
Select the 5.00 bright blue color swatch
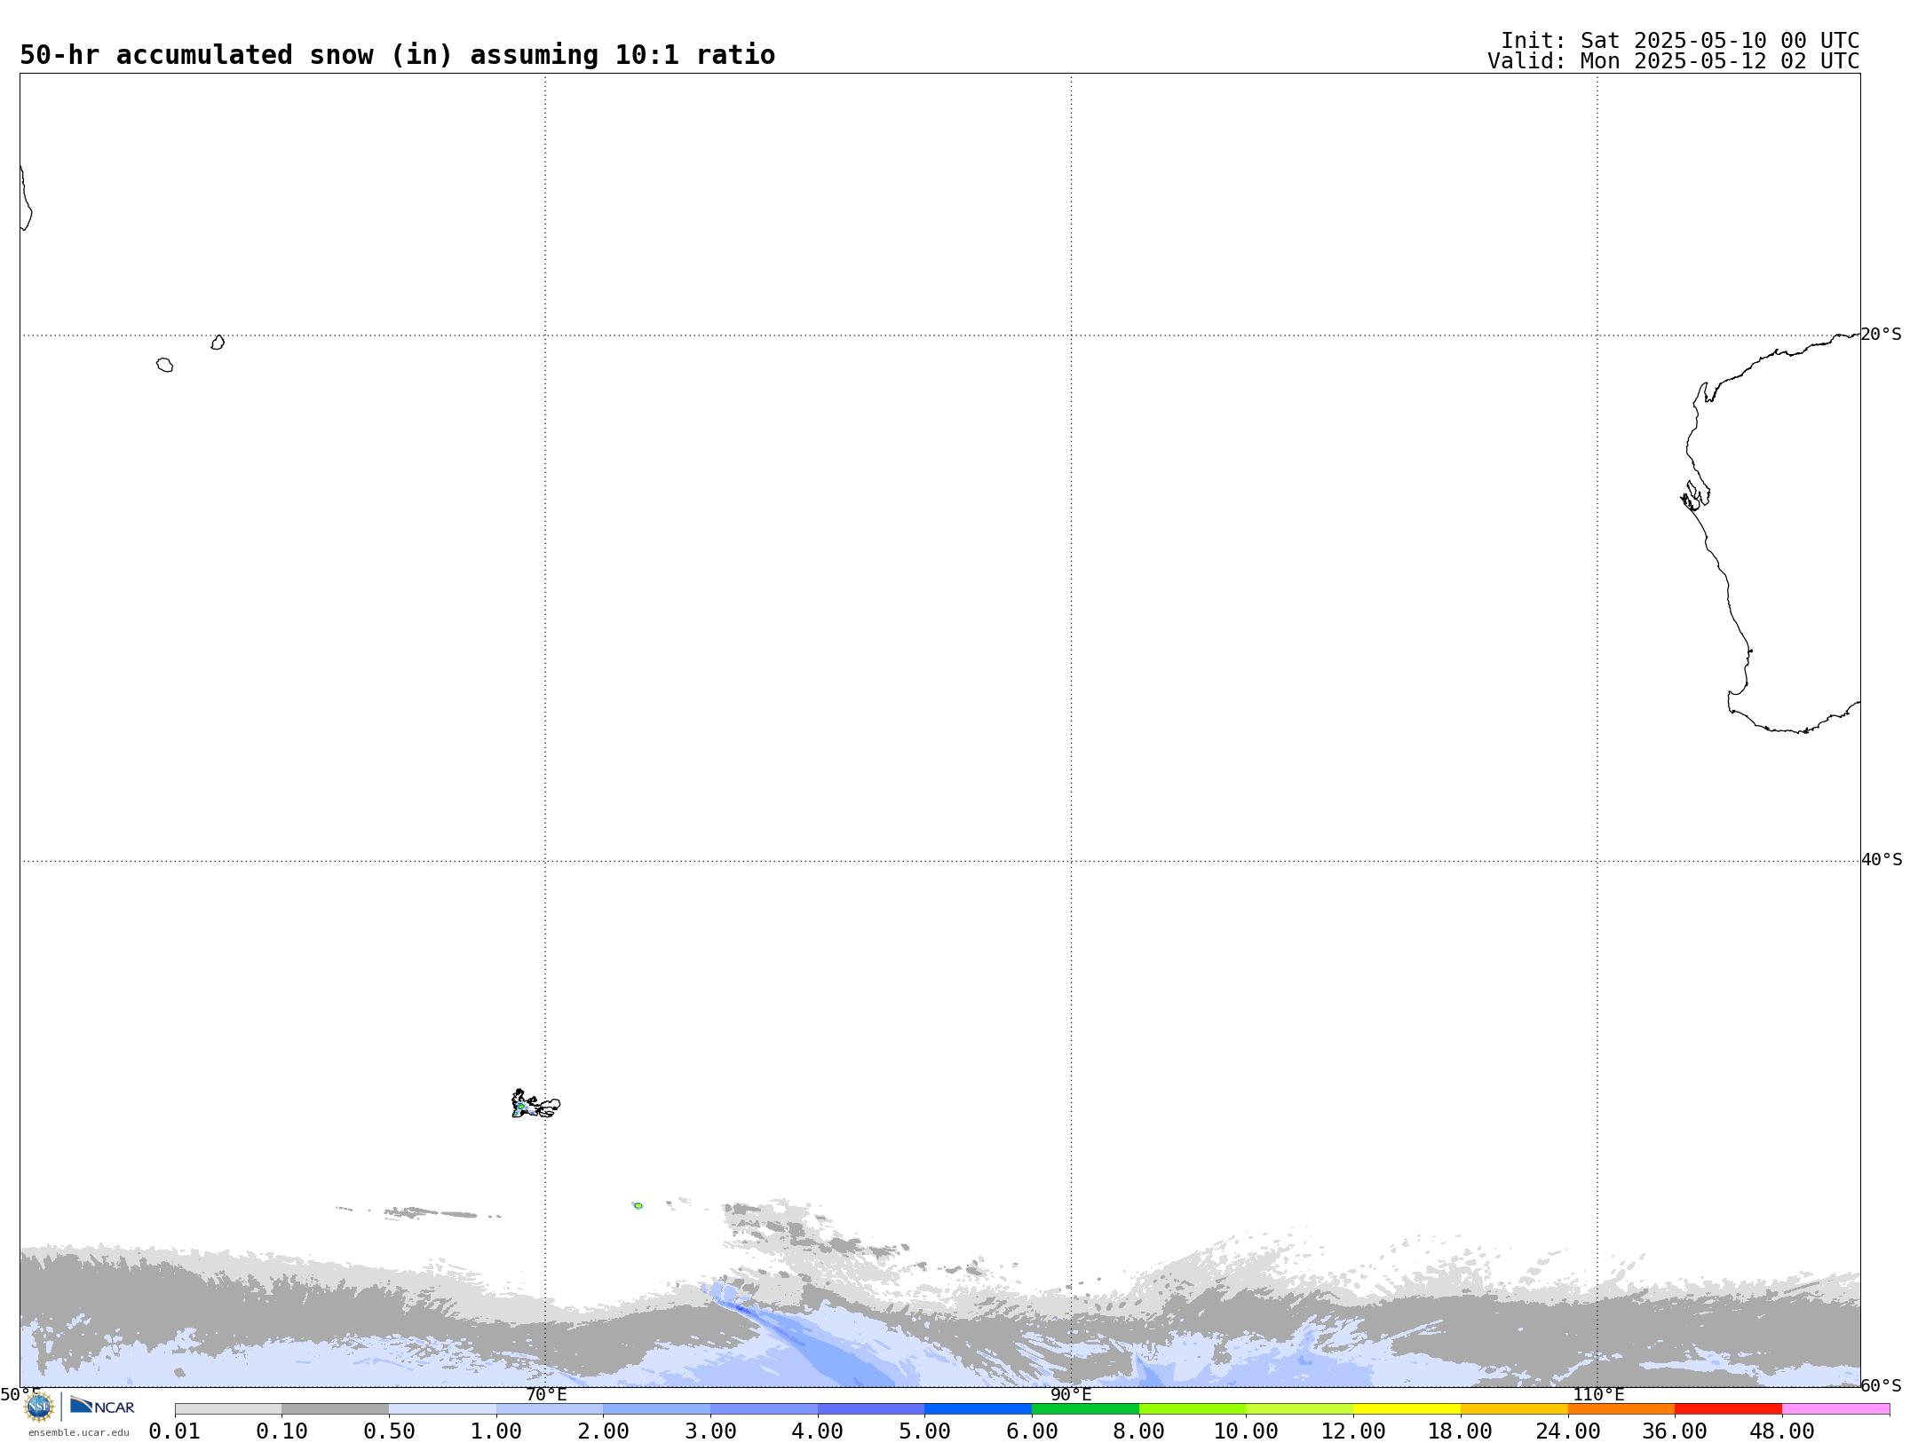tap(978, 1409)
